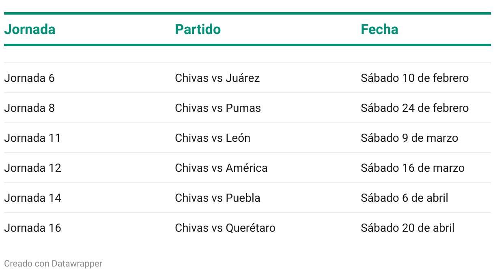
Task: Select the Chivas vs Juárez cell
Action: point(217,78)
